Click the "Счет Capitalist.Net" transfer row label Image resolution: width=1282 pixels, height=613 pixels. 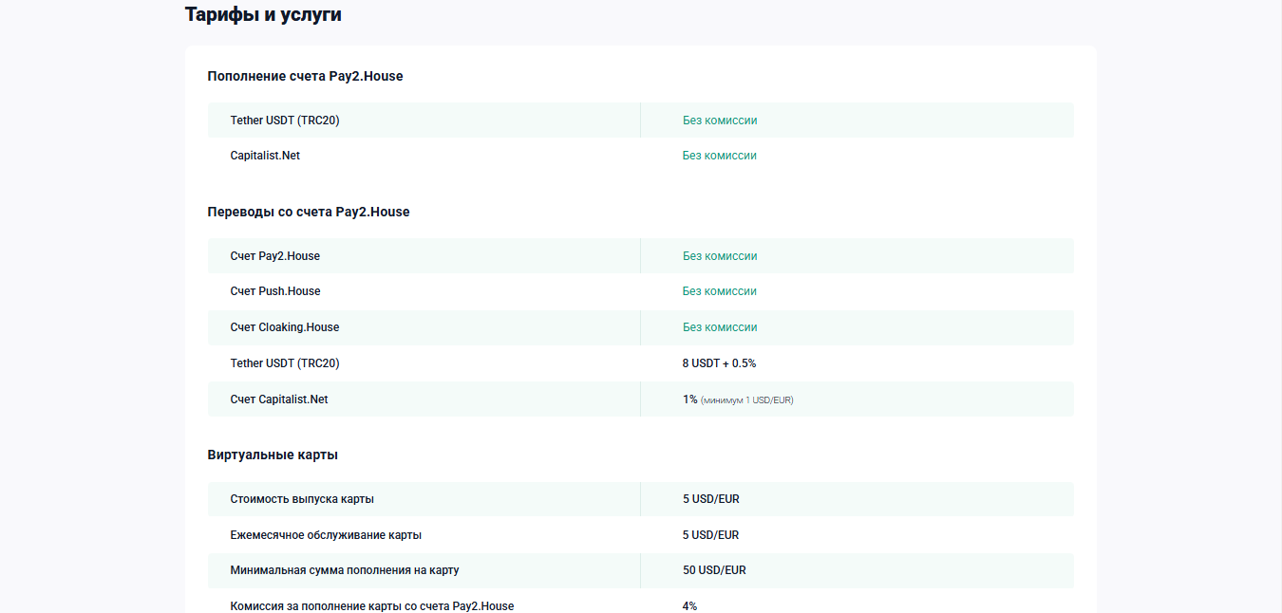(x=279, y=399)
